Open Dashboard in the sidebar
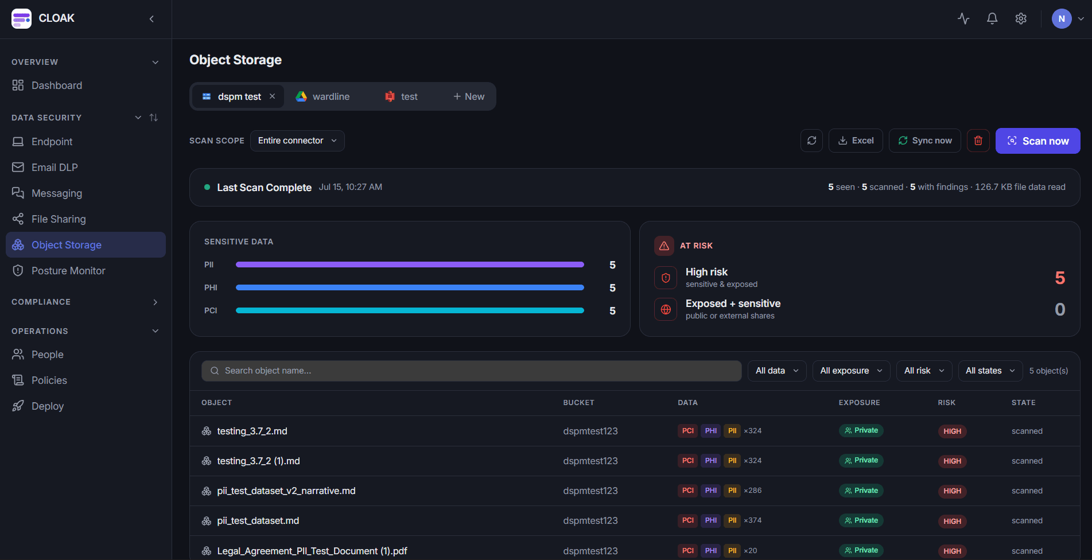The height and width of the screenshot is (560, 1092). pyautogui.click(x=86, y=85)
